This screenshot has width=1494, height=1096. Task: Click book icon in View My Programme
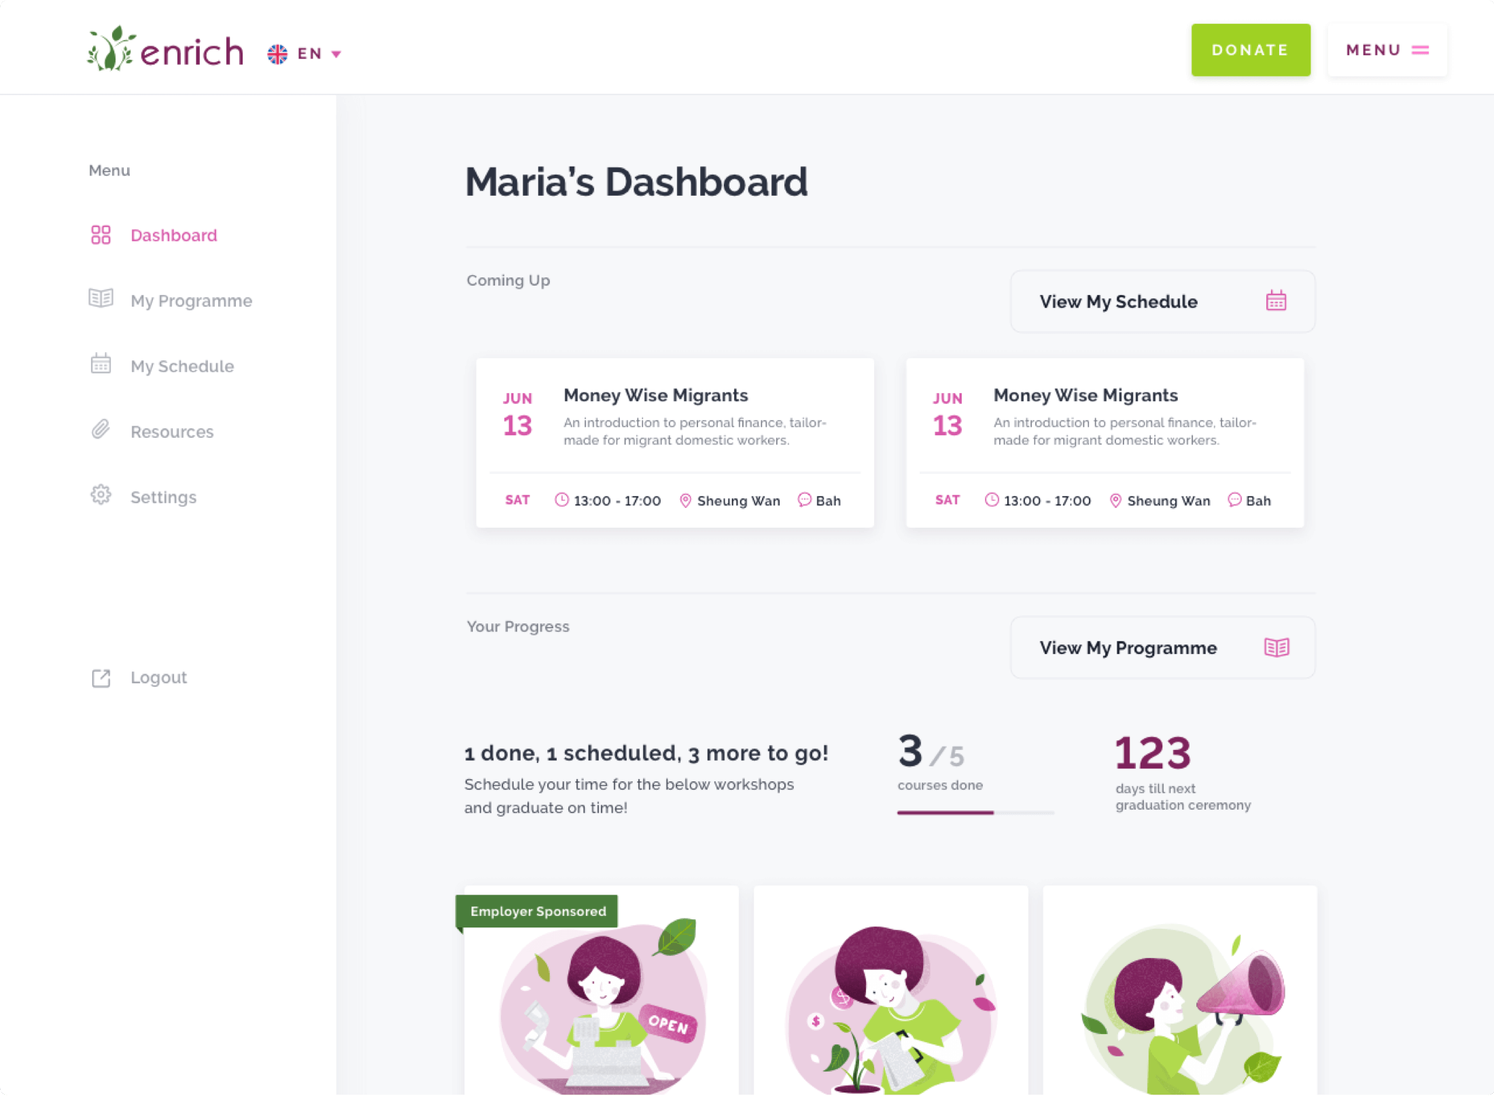coord(1276,647)
